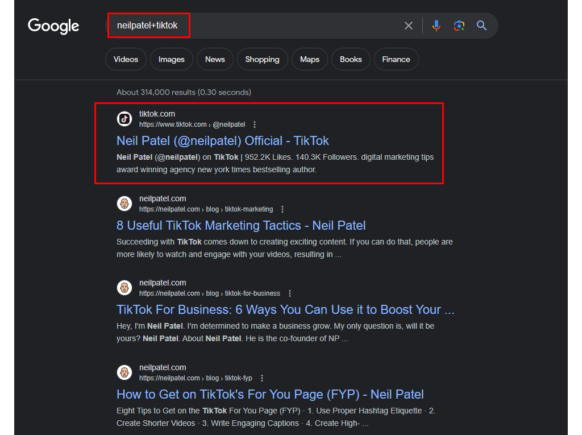Open three-dot menu next to tiktok-fyp URL
Viewport: 582px width, 435px height.
point(262,378)
